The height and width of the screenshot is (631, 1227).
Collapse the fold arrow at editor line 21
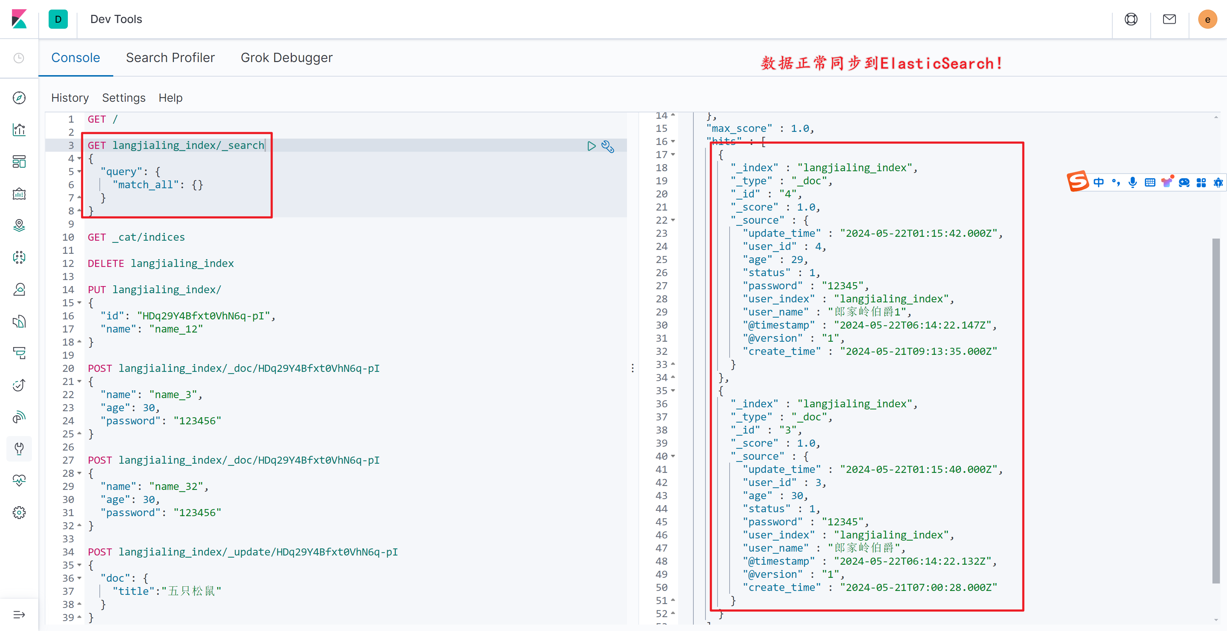pos(80,381)
